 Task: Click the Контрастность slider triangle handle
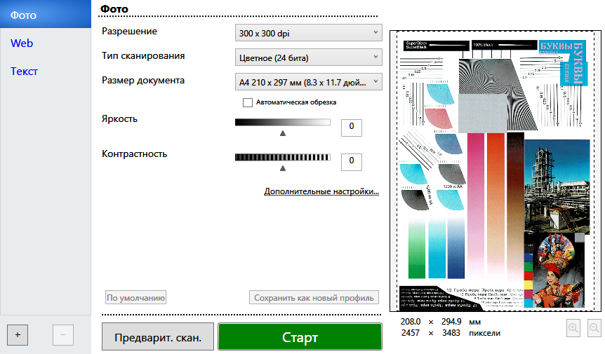tap(283, 168)
